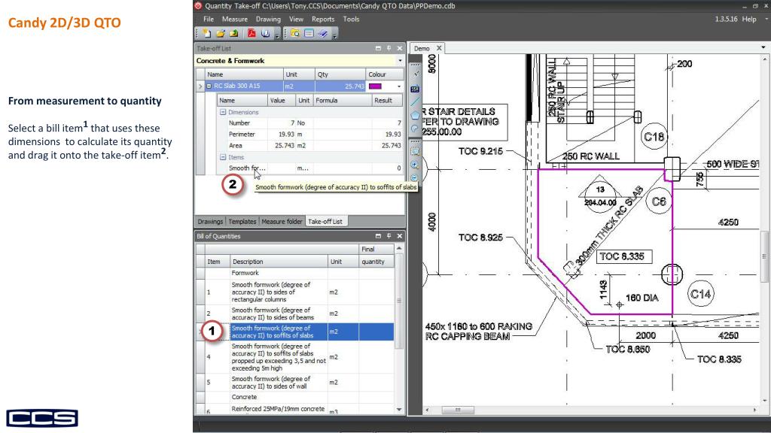Select the Demo drawing tab
This screenshot has width=771, height=433.
coord(422,49)
